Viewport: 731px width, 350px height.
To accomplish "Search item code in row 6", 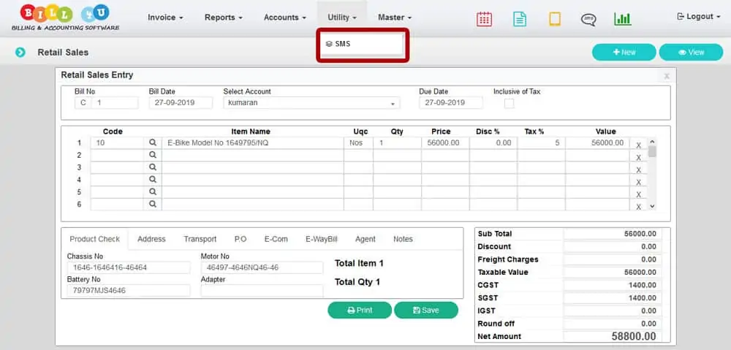I will coord(153,204).
